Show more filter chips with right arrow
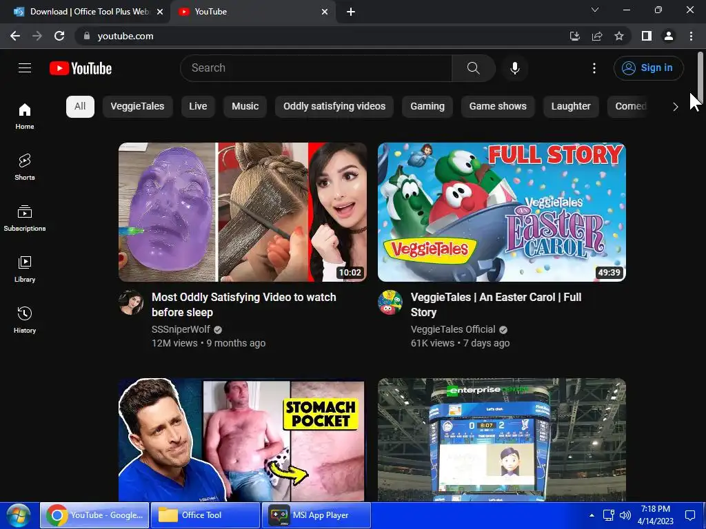This screenshot has height=529, width=706. pos(675,107)
